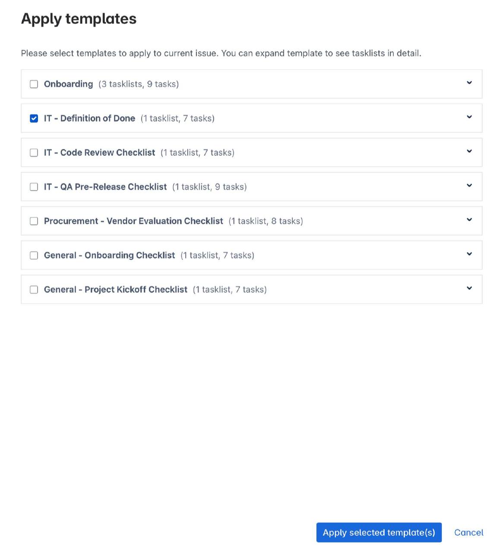Cancel the Apply templates dialog

pyautogui.click(x=468, y=533)
